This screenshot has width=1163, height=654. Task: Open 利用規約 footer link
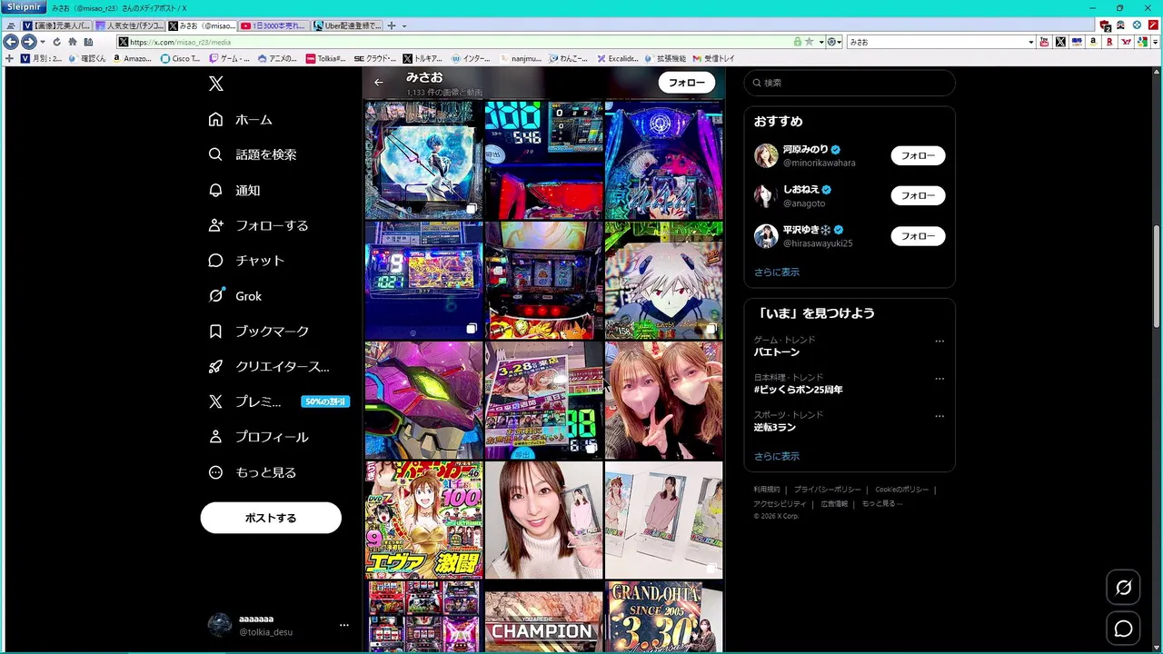point(767,490)
